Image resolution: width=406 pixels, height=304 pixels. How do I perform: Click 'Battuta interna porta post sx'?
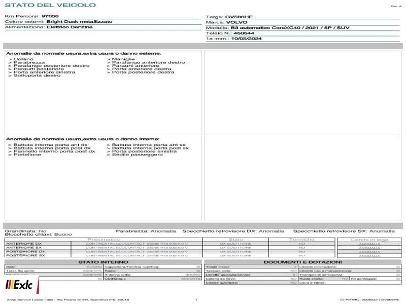coord(150,148)
